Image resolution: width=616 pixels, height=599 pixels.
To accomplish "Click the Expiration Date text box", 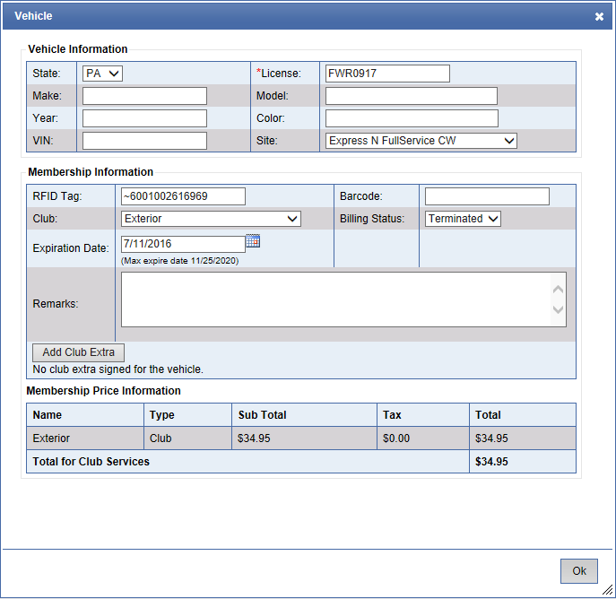I will 182,244.
